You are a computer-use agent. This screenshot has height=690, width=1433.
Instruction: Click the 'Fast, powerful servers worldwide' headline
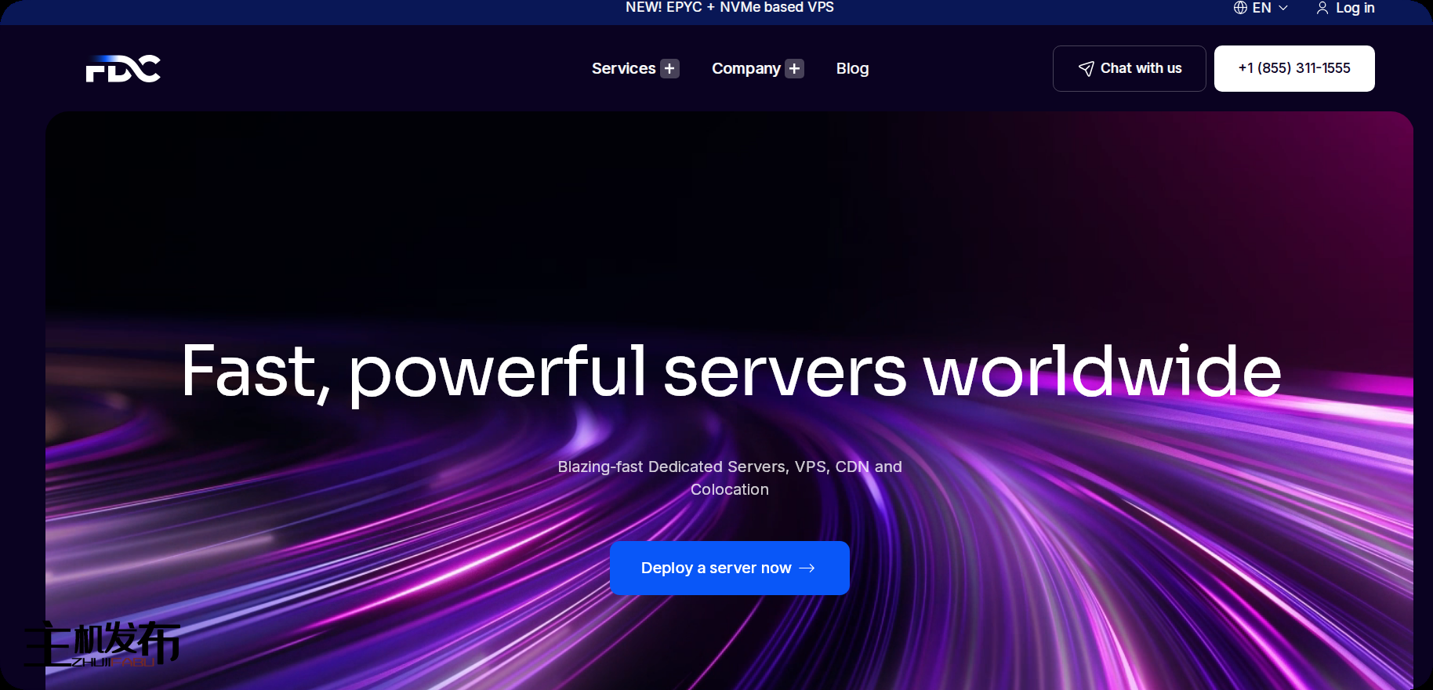pos(731,372)
